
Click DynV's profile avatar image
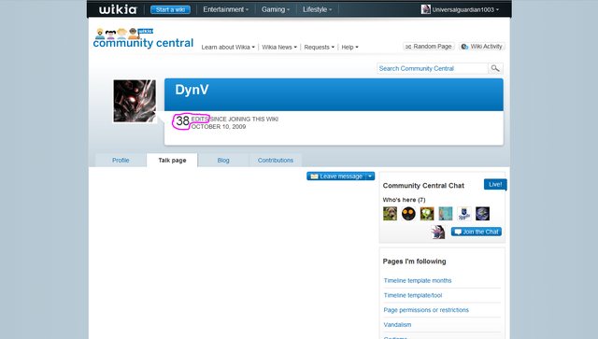135,101
